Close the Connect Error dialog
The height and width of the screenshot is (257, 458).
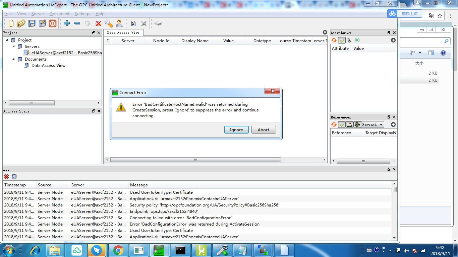point(272,91)
